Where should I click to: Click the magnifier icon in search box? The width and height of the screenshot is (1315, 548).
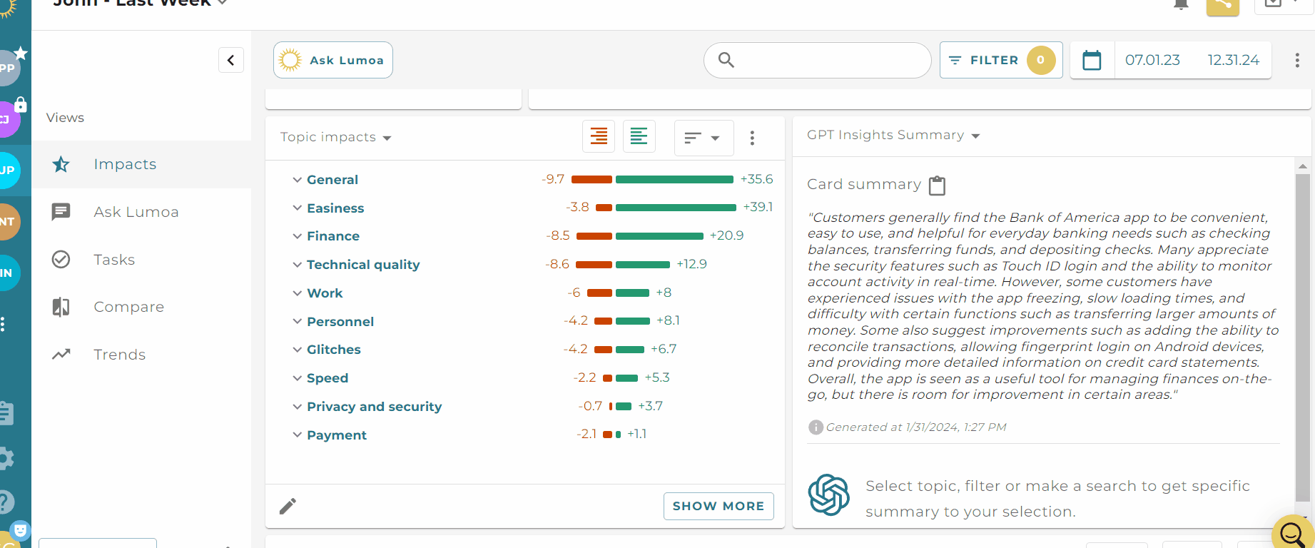click(726, 60)
